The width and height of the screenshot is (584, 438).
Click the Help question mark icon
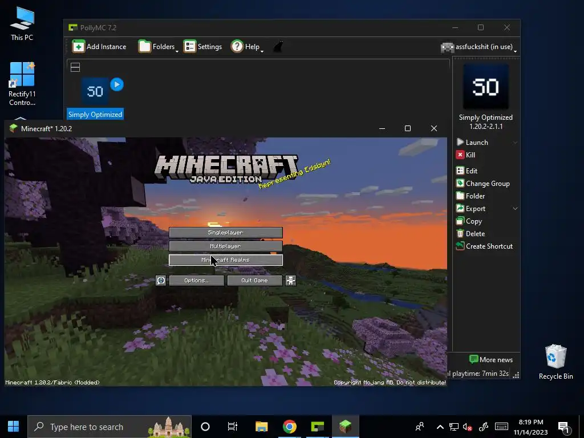(x=237, y=47)
